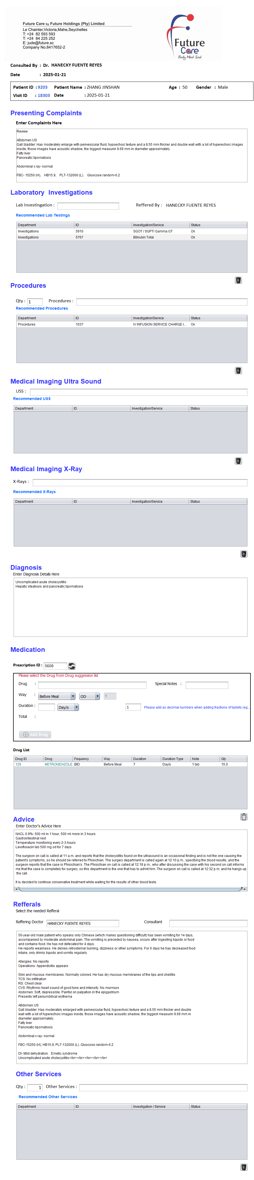Click the Drug name input field
This screenshot has width=254, height=1180.
pyautogui.click(x=92, y=685)
